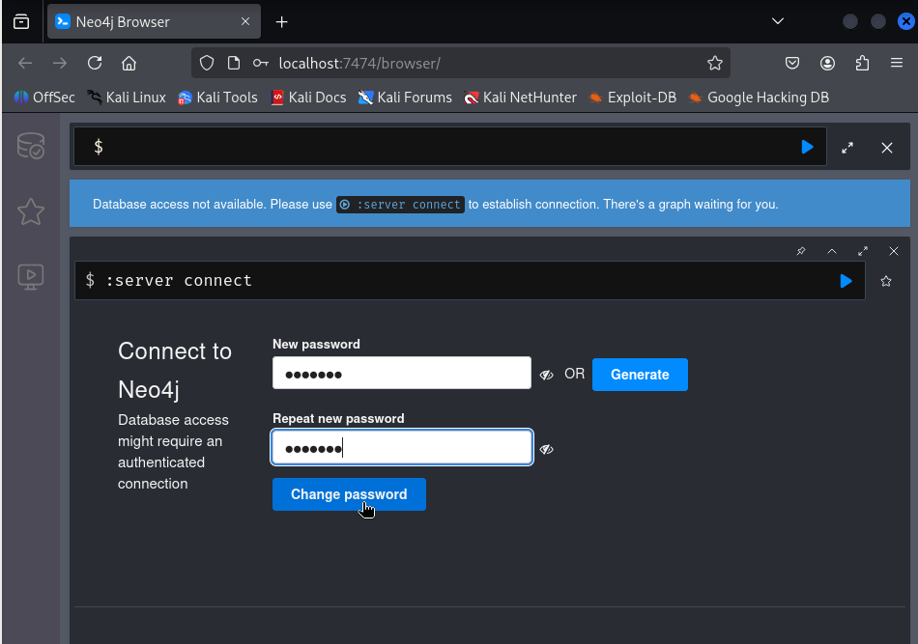The height and width of the screenshot is (644, 918).
Task: Open the Extensions puzzle icon
Action: (862, 63)
